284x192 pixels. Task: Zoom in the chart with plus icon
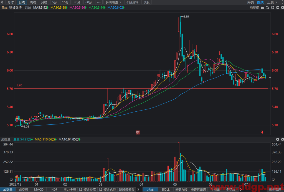[x=273, y=7]
